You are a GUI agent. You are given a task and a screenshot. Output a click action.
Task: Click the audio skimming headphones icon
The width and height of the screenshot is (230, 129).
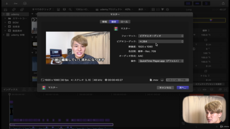(x=199, y=90)
